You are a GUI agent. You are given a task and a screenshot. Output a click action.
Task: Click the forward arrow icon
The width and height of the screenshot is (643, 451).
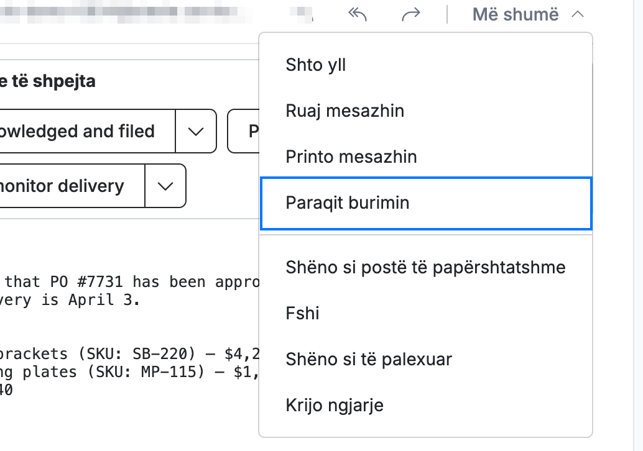411,14
